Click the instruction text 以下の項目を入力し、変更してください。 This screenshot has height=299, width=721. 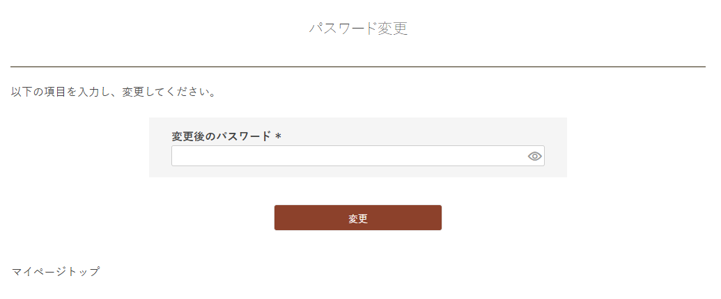(114, 92)
